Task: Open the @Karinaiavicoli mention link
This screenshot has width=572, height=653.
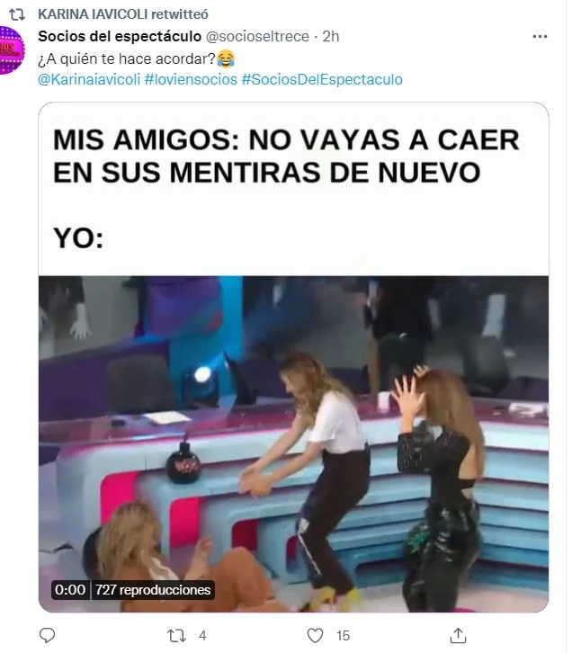Action: [89, 79]
